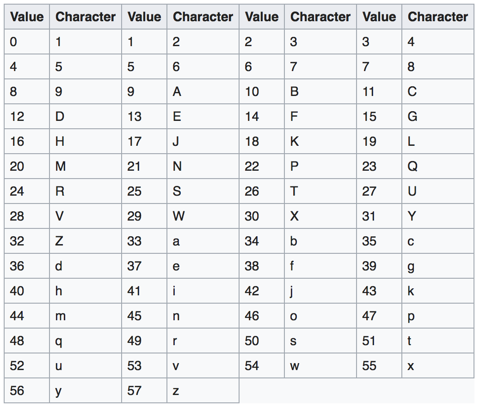The width and height of the screenshot is (480, 407).
Task: Select the character z cell
Action: tap(203, 391)
